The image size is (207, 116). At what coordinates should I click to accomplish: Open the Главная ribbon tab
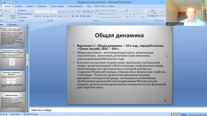click(7, 6)
